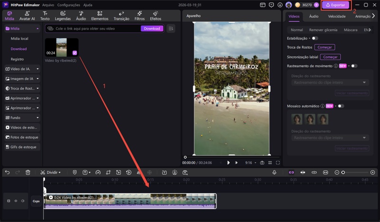Open the Ajuda menu
The image size is (380, 222).
[x=88, y=5]
